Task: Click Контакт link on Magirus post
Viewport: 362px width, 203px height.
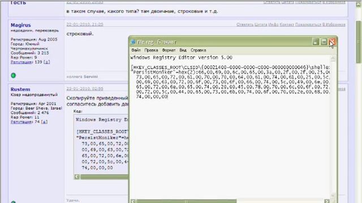Action: click(x=287, y=24)
